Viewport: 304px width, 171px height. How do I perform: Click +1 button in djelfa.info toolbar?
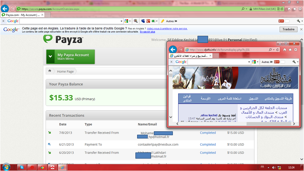coord(276,62)
